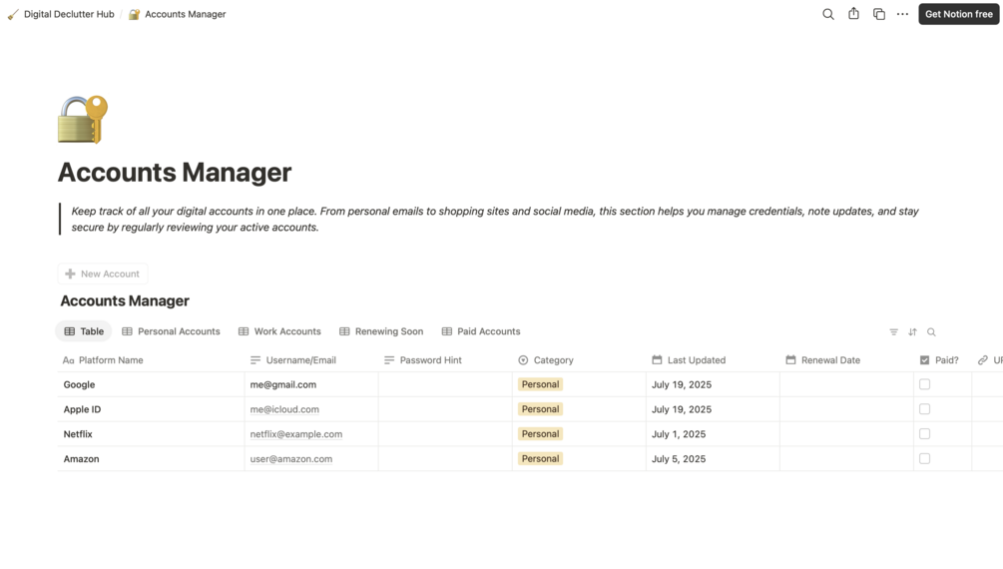1003x569 pixels.
Task: Switch to the Table view tab
Action: (84, 331)
